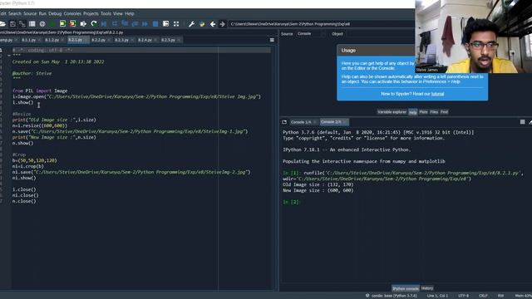Image resolution: width=532 pixels, height=299 pixels.
Task: Switch to the Variable explorer pane tab
Action: coord(392,112)
